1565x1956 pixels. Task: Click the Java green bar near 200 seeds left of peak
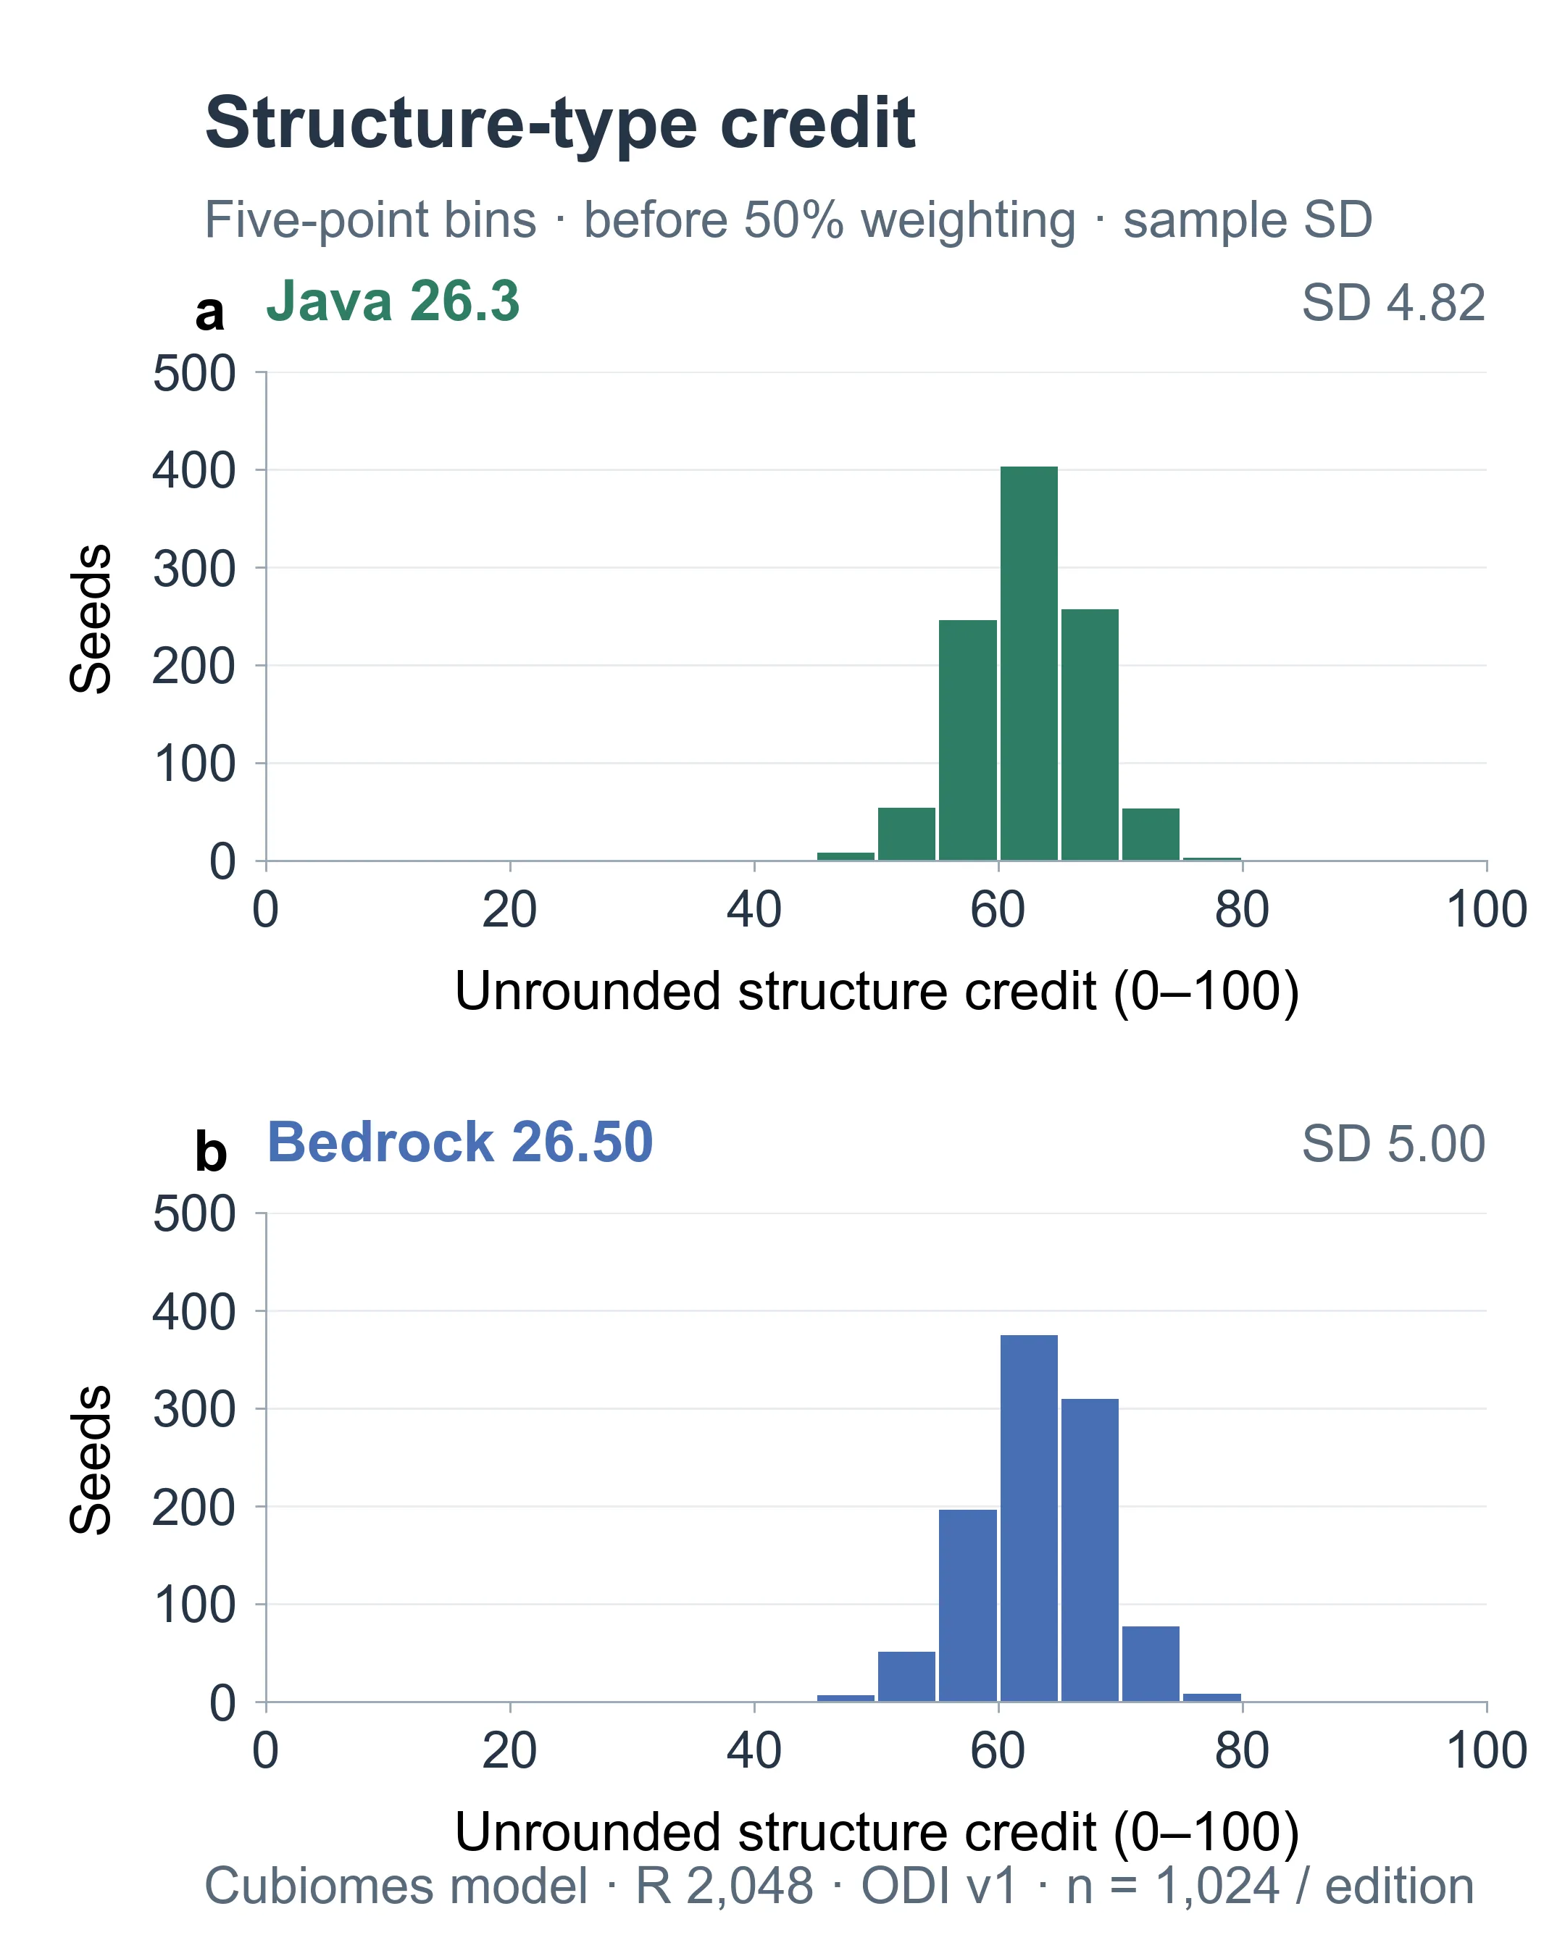tap(968, 740)
